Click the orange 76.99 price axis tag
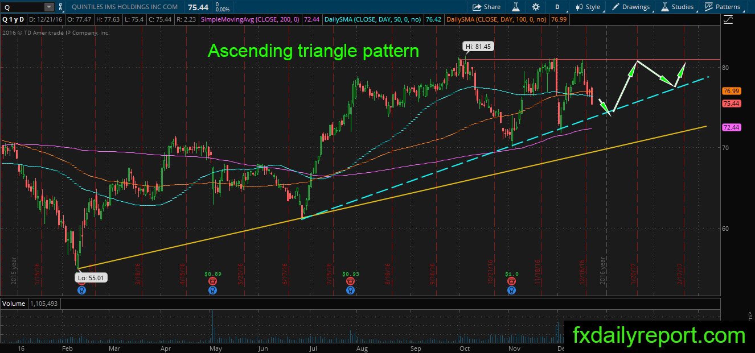 731,91
